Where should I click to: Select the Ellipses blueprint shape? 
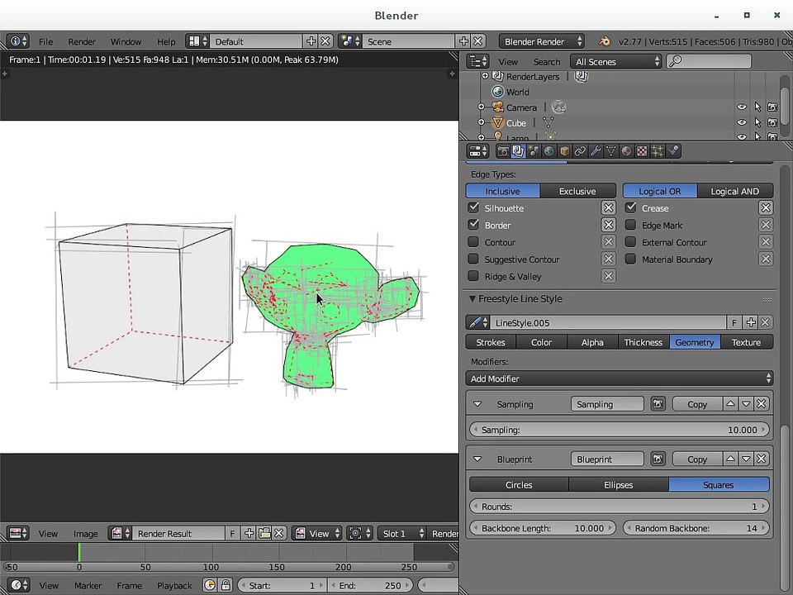tap(618, 484)
